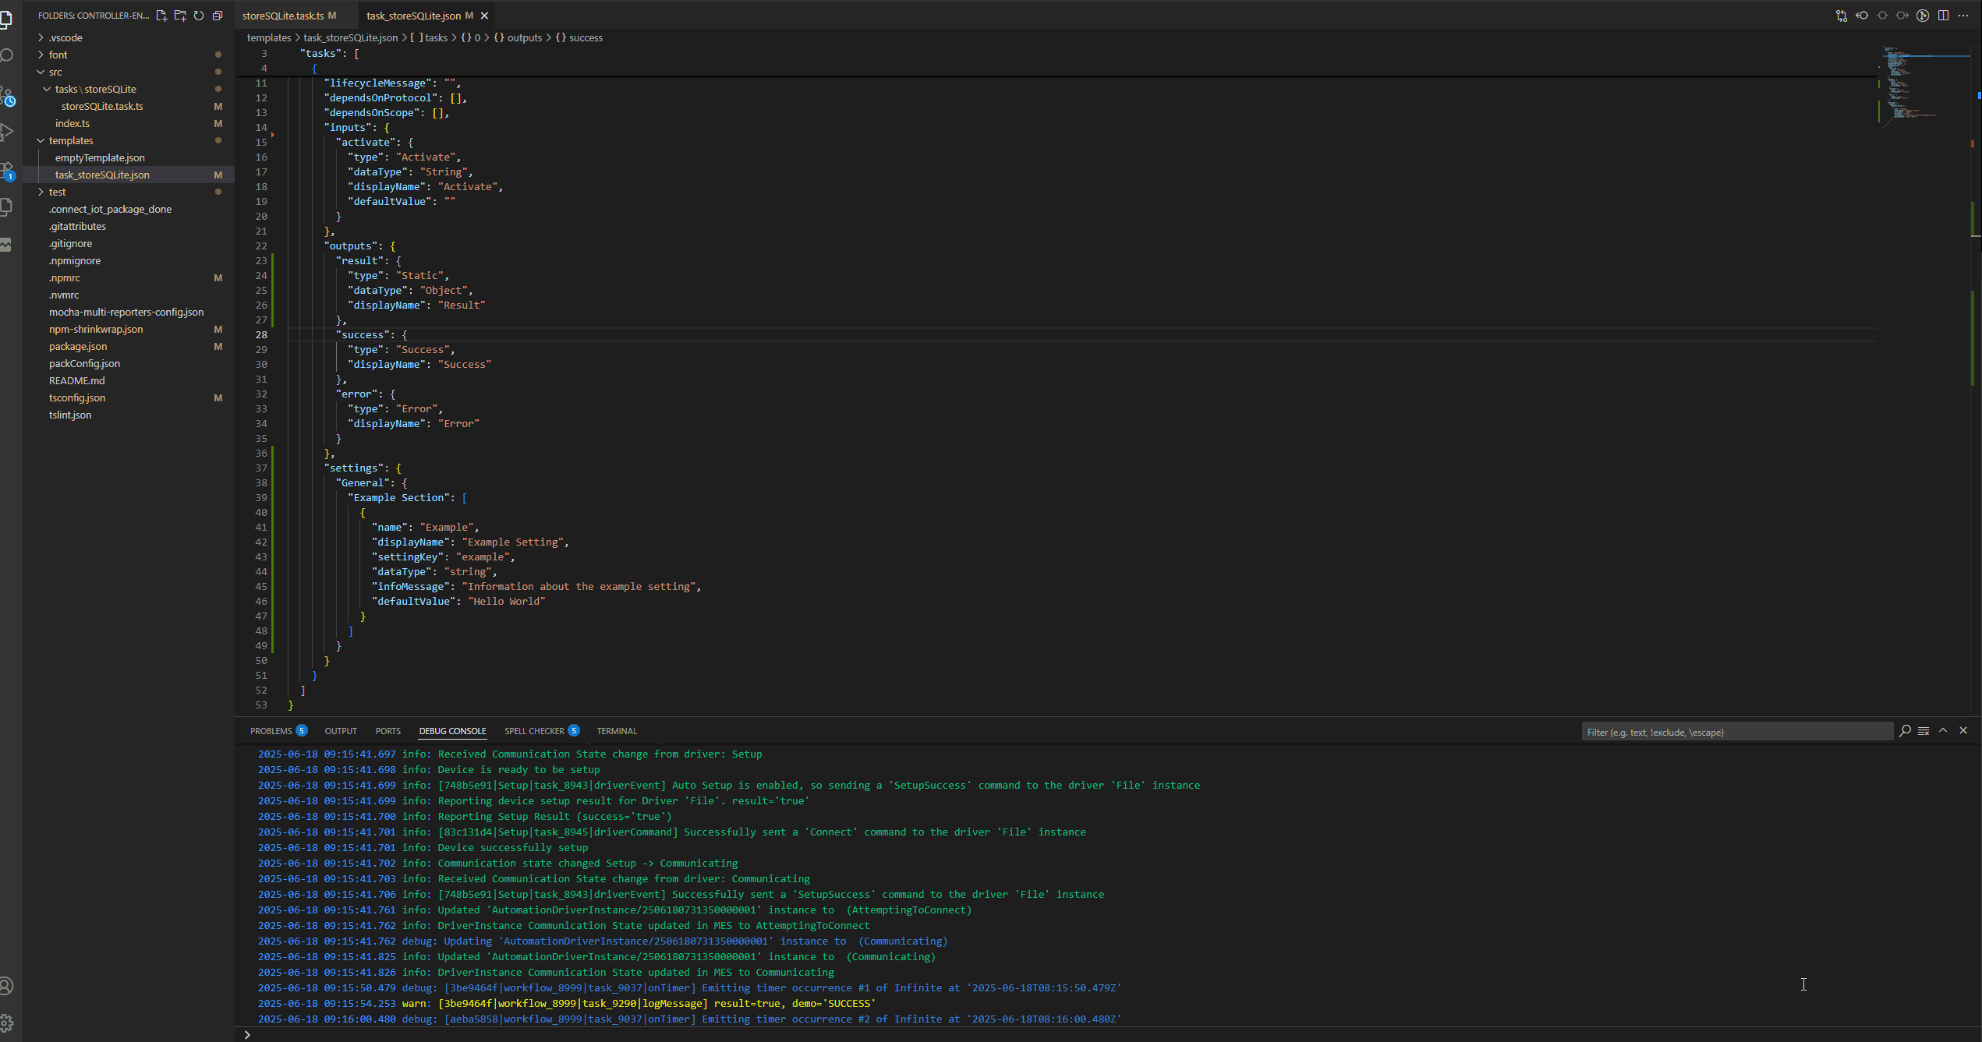Open mocha-multi-reporters-config.json in file tree

[126, 312]
